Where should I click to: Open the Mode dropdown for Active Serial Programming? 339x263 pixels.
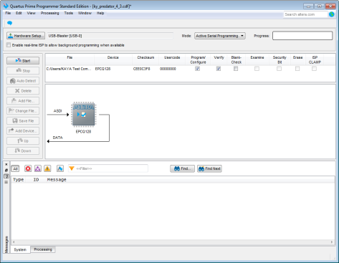point(220,36)
